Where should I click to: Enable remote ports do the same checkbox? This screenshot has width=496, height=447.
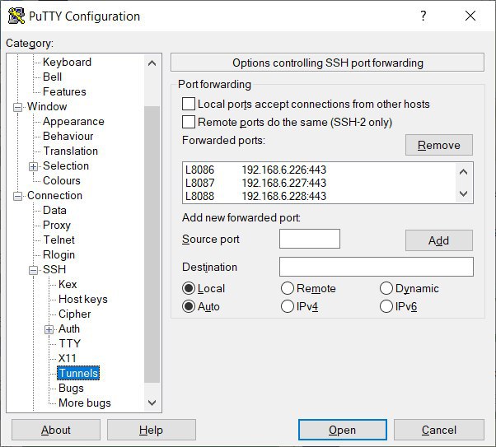pyautogui.click(x=189, y=122)
